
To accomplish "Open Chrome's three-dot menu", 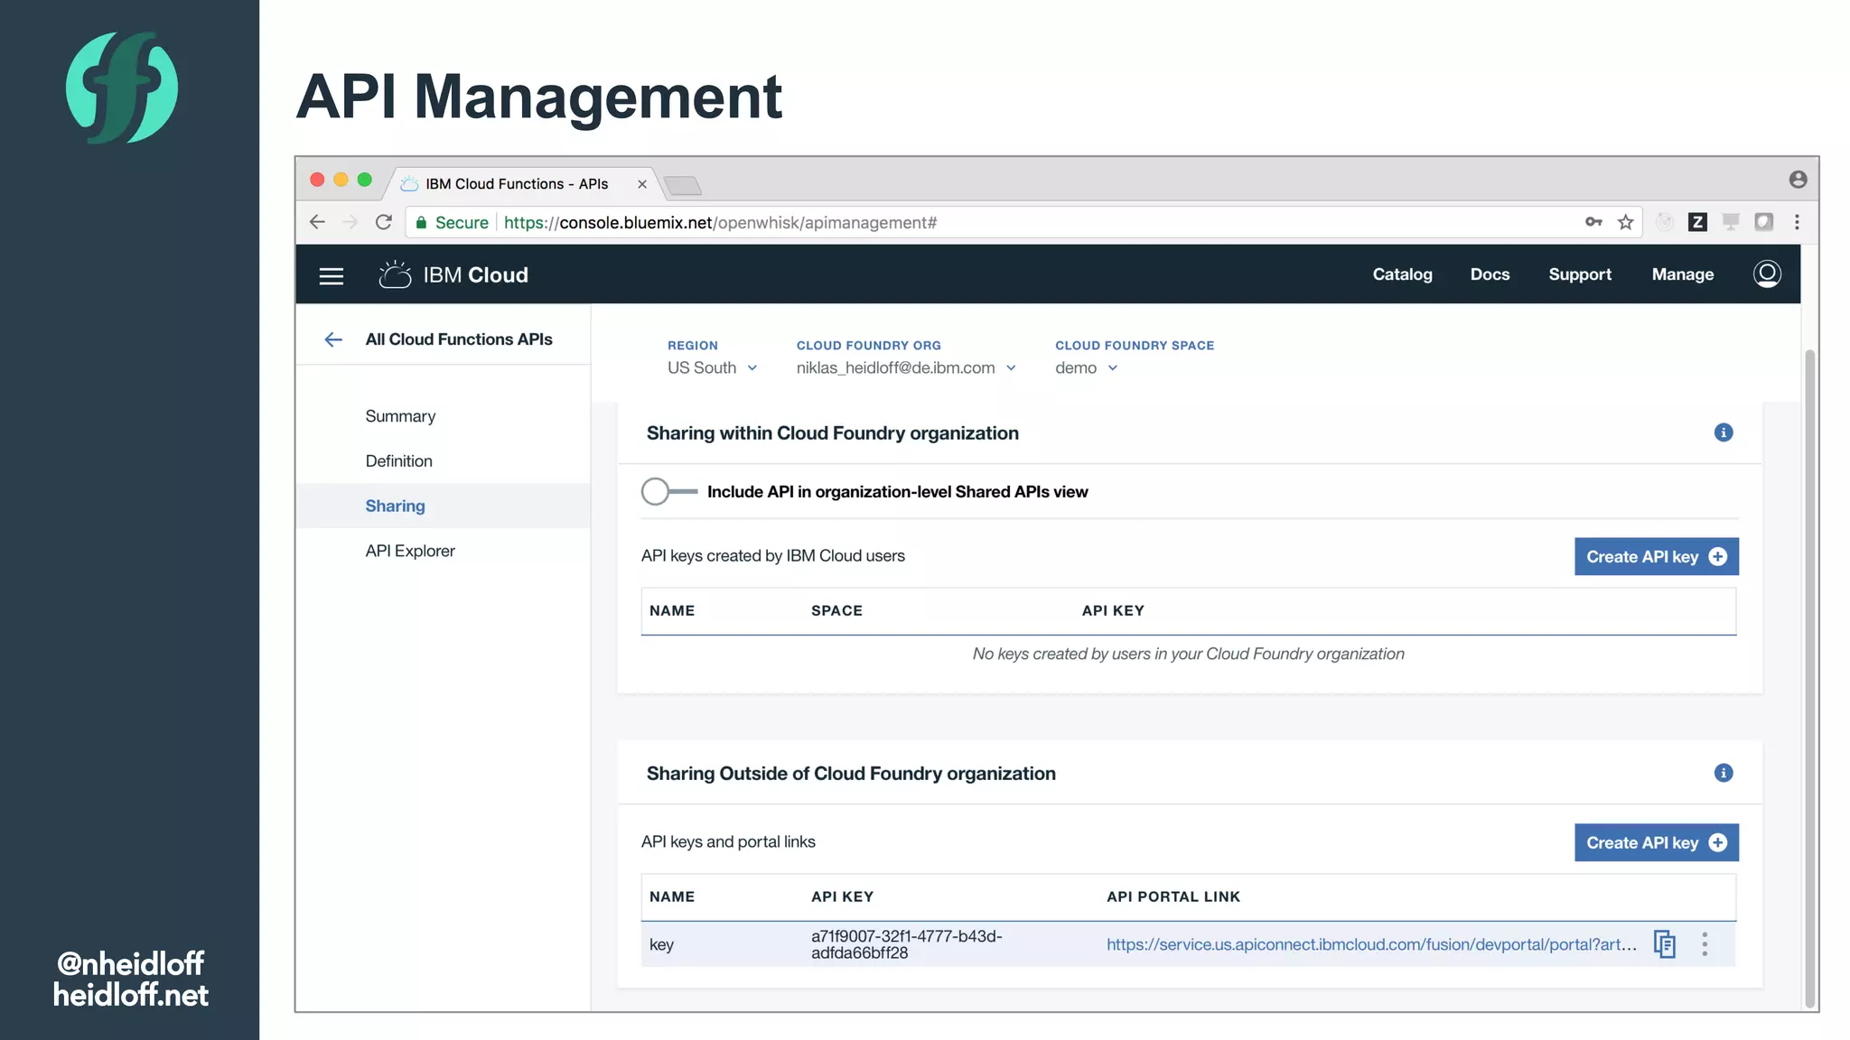I will coord(1797,222).
